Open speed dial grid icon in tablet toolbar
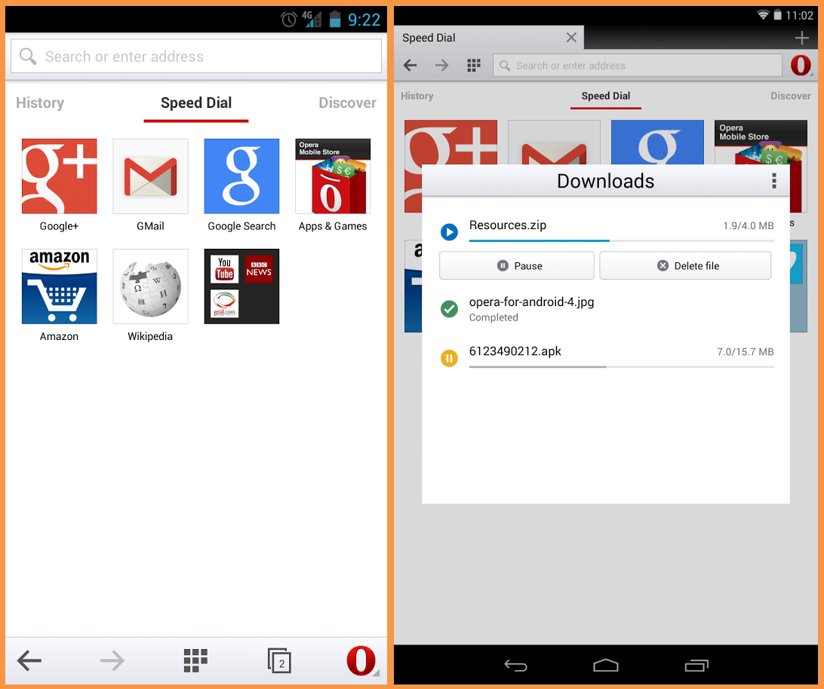The image size is (824, 689). [474, 65]
